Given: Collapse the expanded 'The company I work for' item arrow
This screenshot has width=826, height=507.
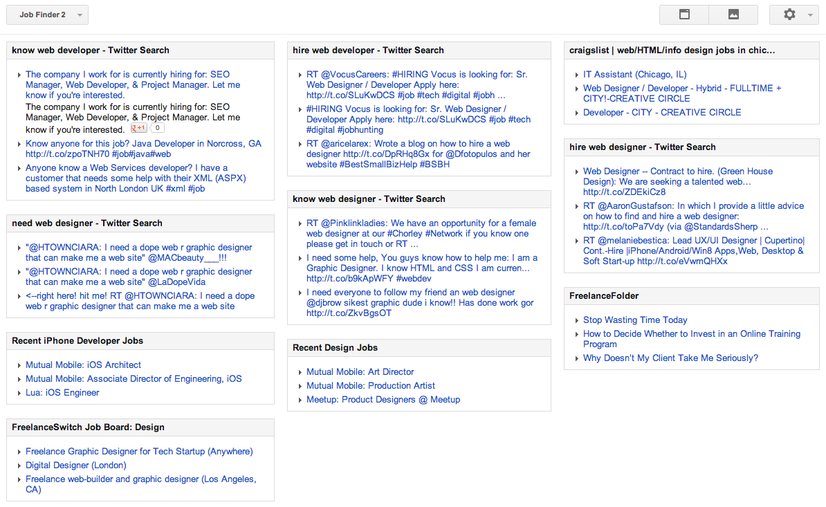Looking at the screenshot, I should click(x=19, y=75).
